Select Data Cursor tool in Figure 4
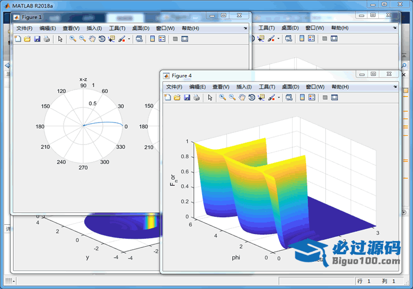The height and width of the screenshot is (289, 413). click(261, 98)
